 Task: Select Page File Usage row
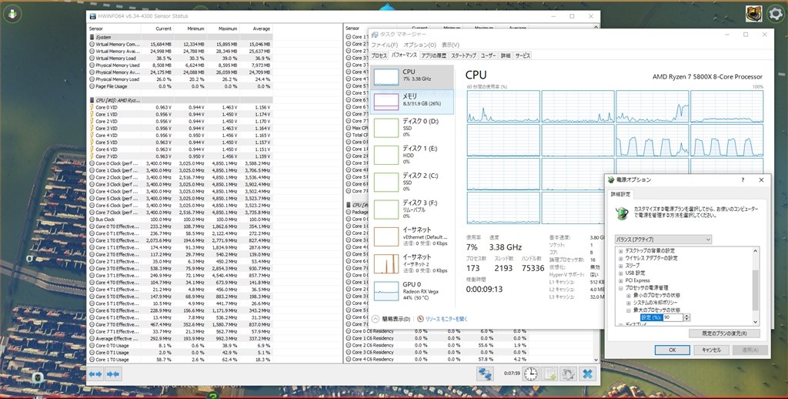coord(180,86)
